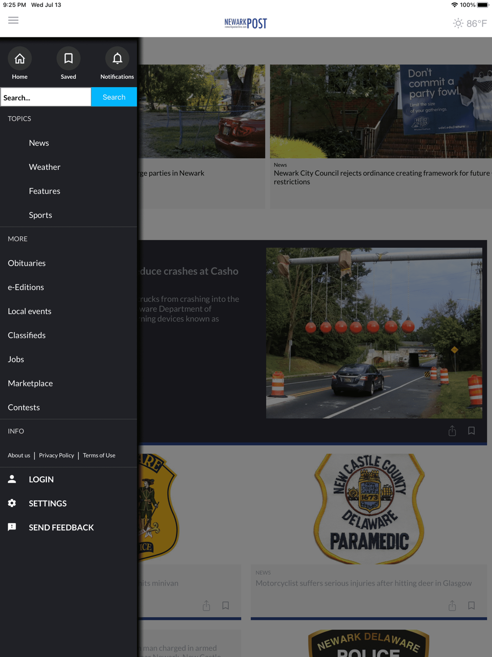Tap the weather 86°F indicator
The height and width of the screenshot is (657, 492).
pyautogui.click(x=470, y=23)
